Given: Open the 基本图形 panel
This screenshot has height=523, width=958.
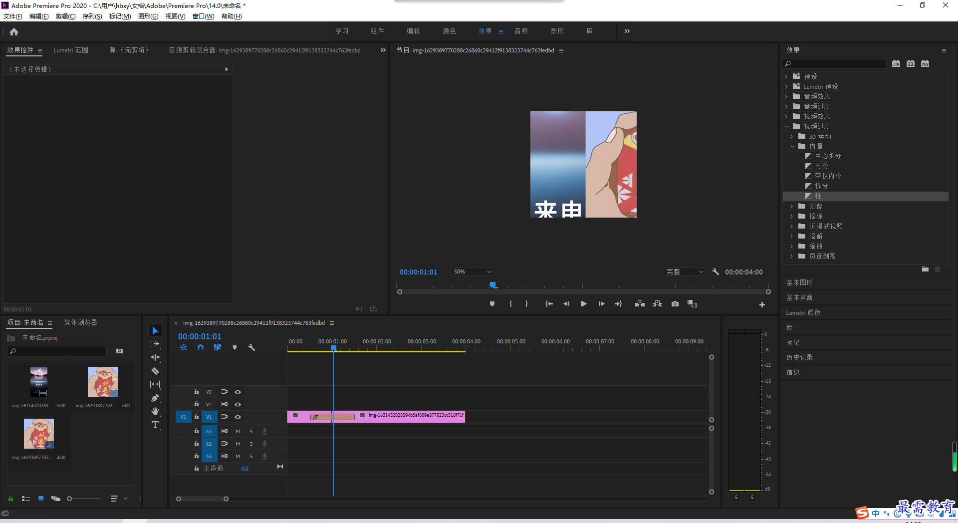Looking at the screenshot, I should point(799,282).
